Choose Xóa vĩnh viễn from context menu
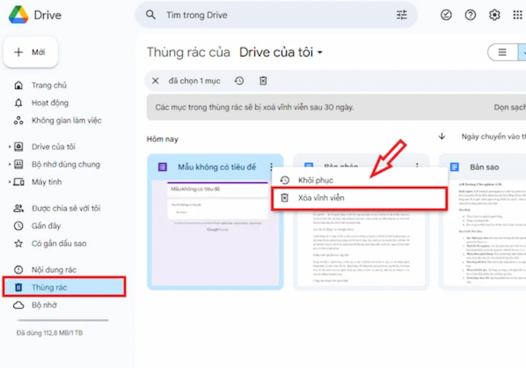The width and height of the screenshot is (526, 368). click(359, 198)
